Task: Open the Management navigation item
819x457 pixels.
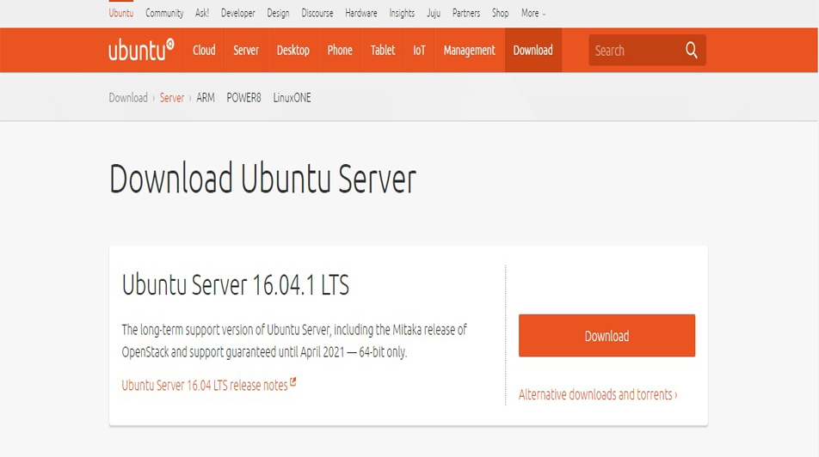Action: [469, 51]
